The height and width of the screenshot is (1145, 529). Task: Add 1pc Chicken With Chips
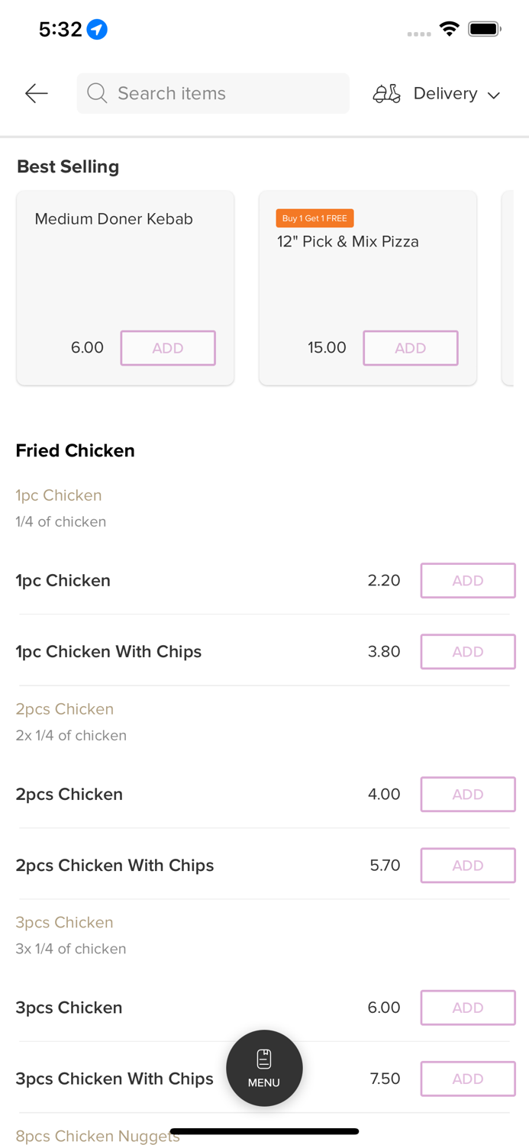click(468, 652)
